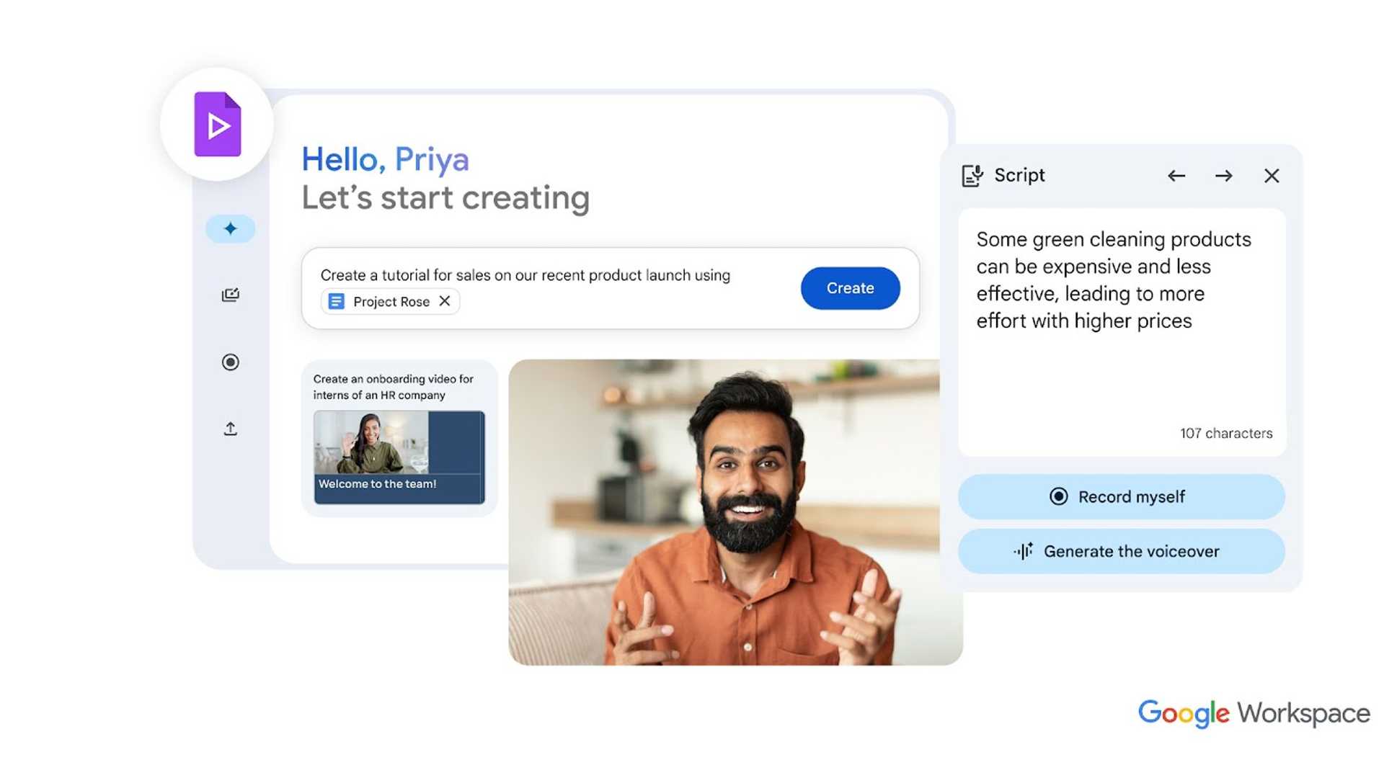Open the editing tool icon in sidebar

tap(230, 294)
